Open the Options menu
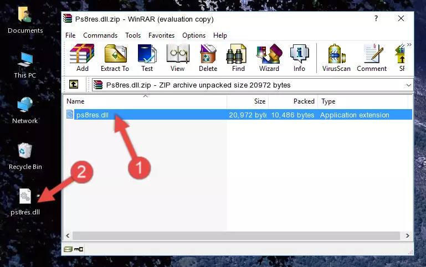 click(x=194, y=35)
